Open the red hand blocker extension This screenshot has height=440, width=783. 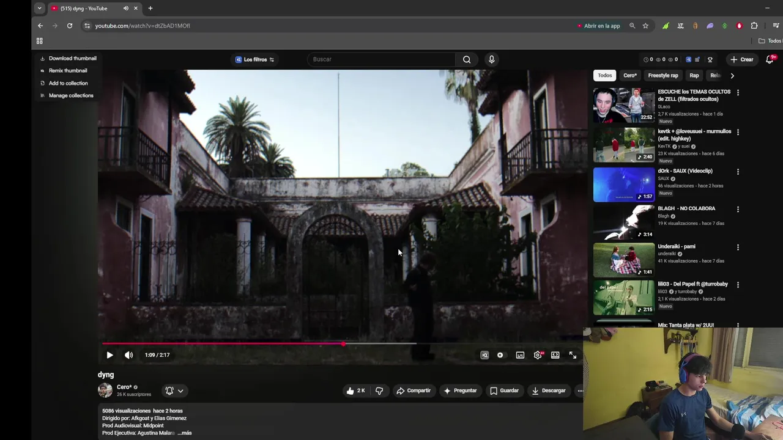(x=739, y=26)
